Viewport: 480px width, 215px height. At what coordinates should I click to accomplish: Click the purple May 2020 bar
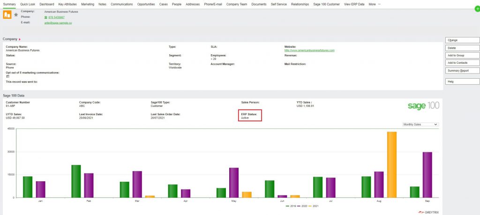tap(234, 183)
